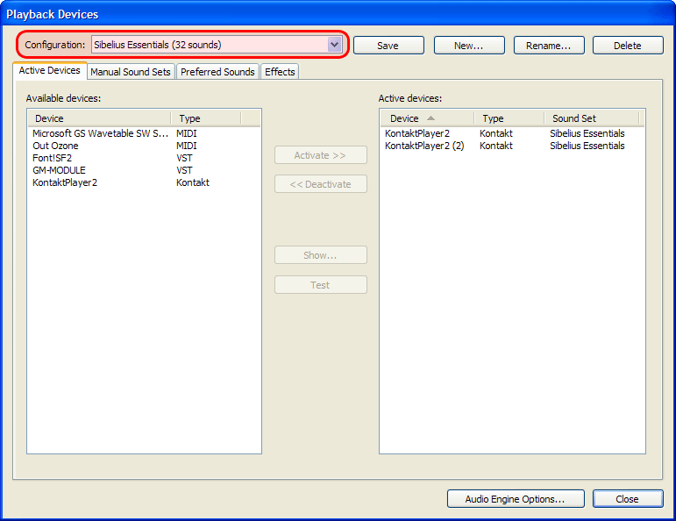The height and width of the screenshot is (521, 676).
Task: Open the Configuration dropdown arrow
Action: (x=334, y=45)
